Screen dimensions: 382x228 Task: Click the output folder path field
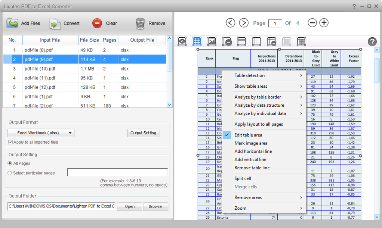pyautogui.click(x=61, y=206)
